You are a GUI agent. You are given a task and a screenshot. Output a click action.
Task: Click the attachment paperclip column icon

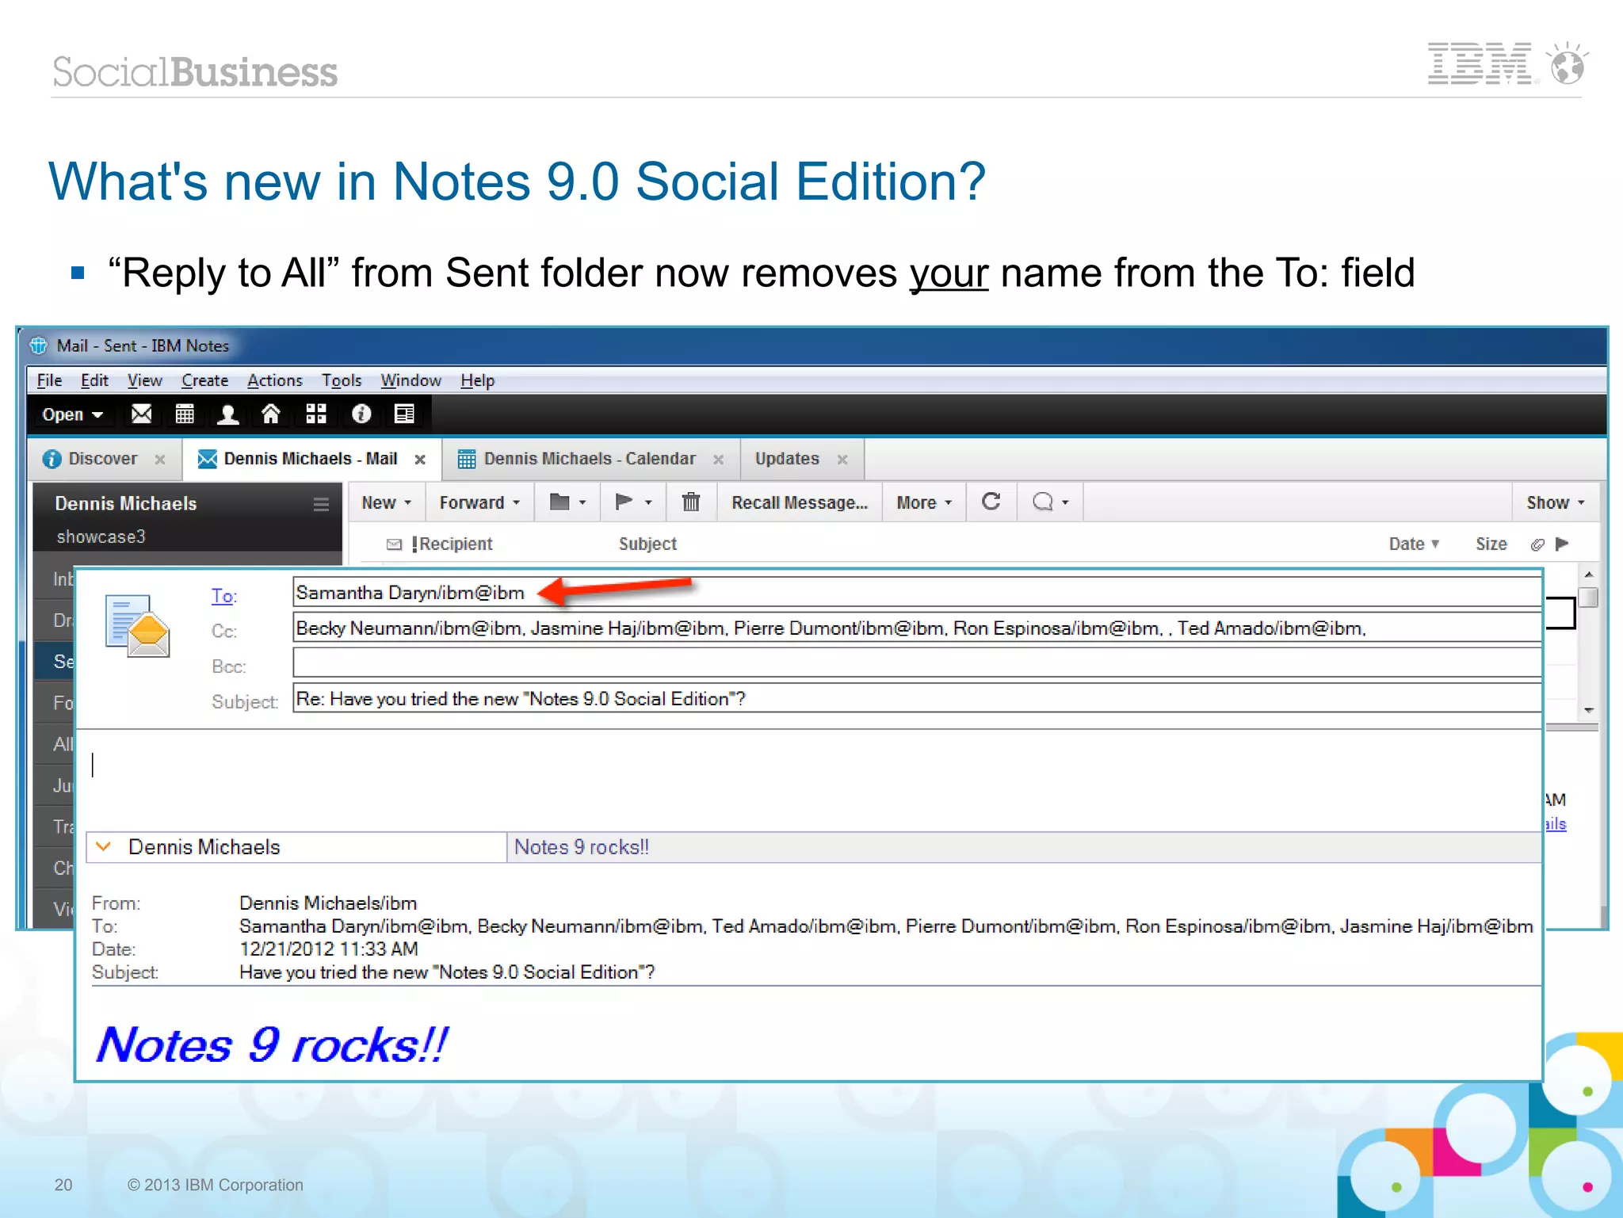pos(1537,544)
